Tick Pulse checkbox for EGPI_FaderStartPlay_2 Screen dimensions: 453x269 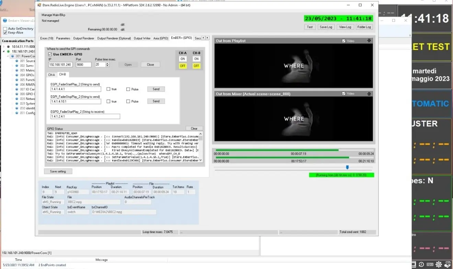(x=128, y=89)
